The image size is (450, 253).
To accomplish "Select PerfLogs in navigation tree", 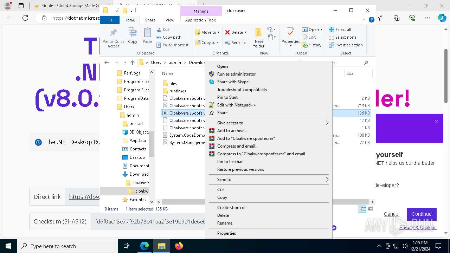I will click(x=132, y=73).
